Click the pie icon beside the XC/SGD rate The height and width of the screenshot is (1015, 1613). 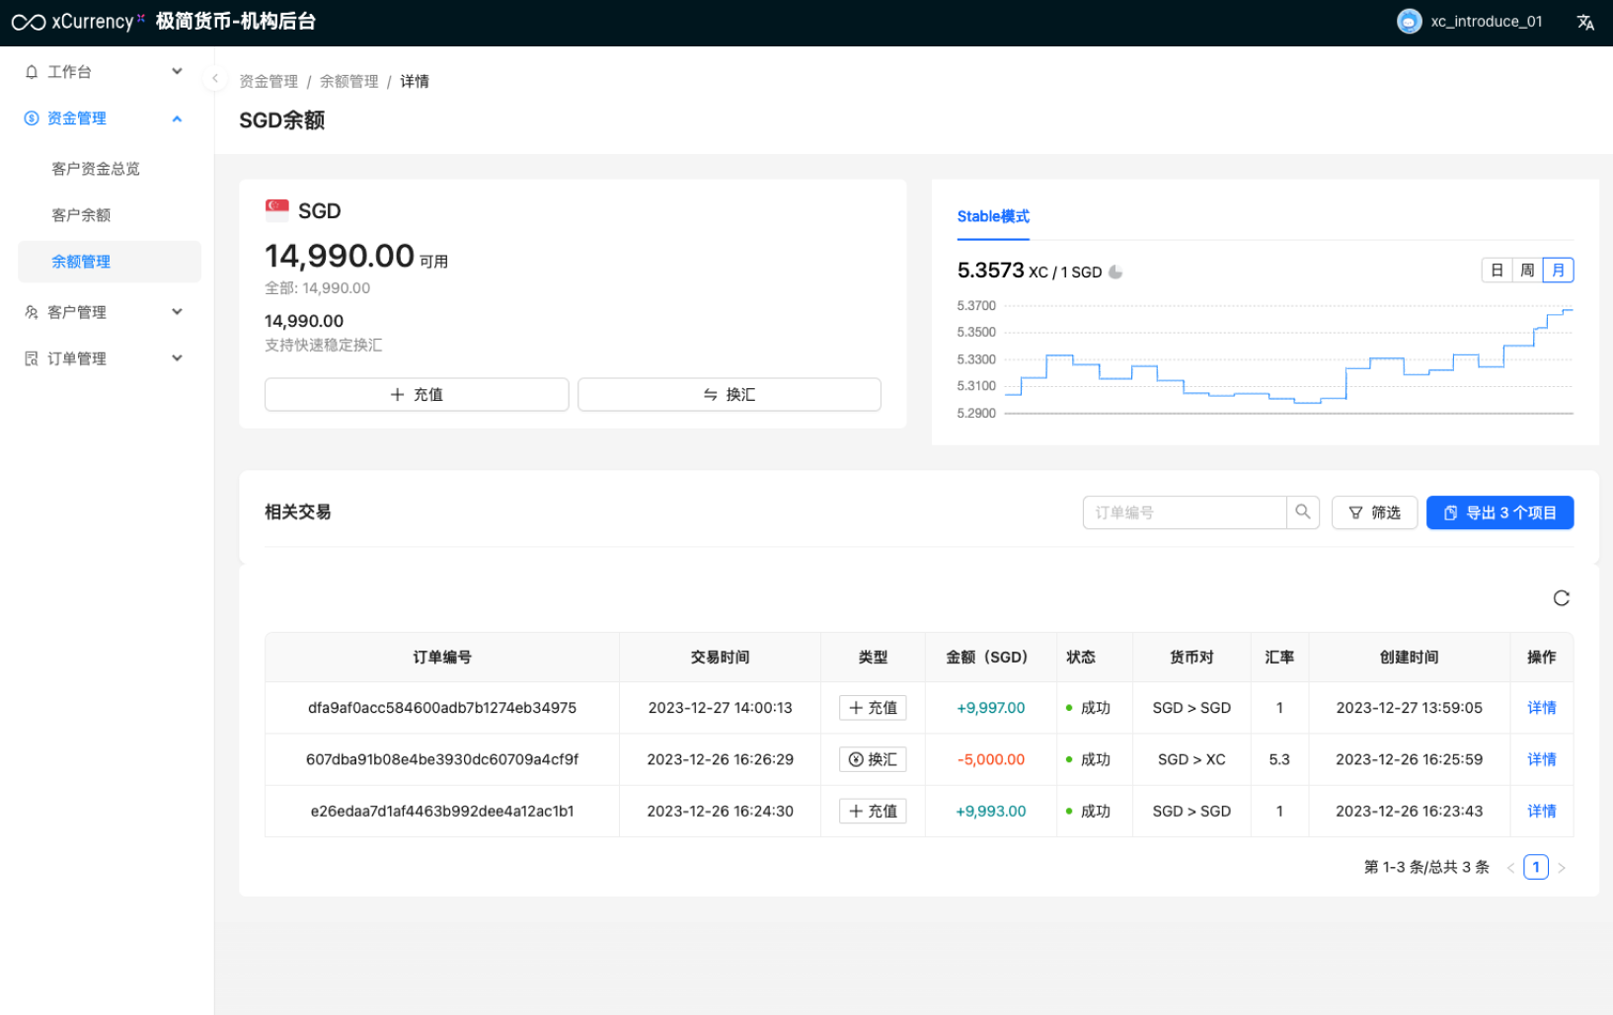point(1115,272)
